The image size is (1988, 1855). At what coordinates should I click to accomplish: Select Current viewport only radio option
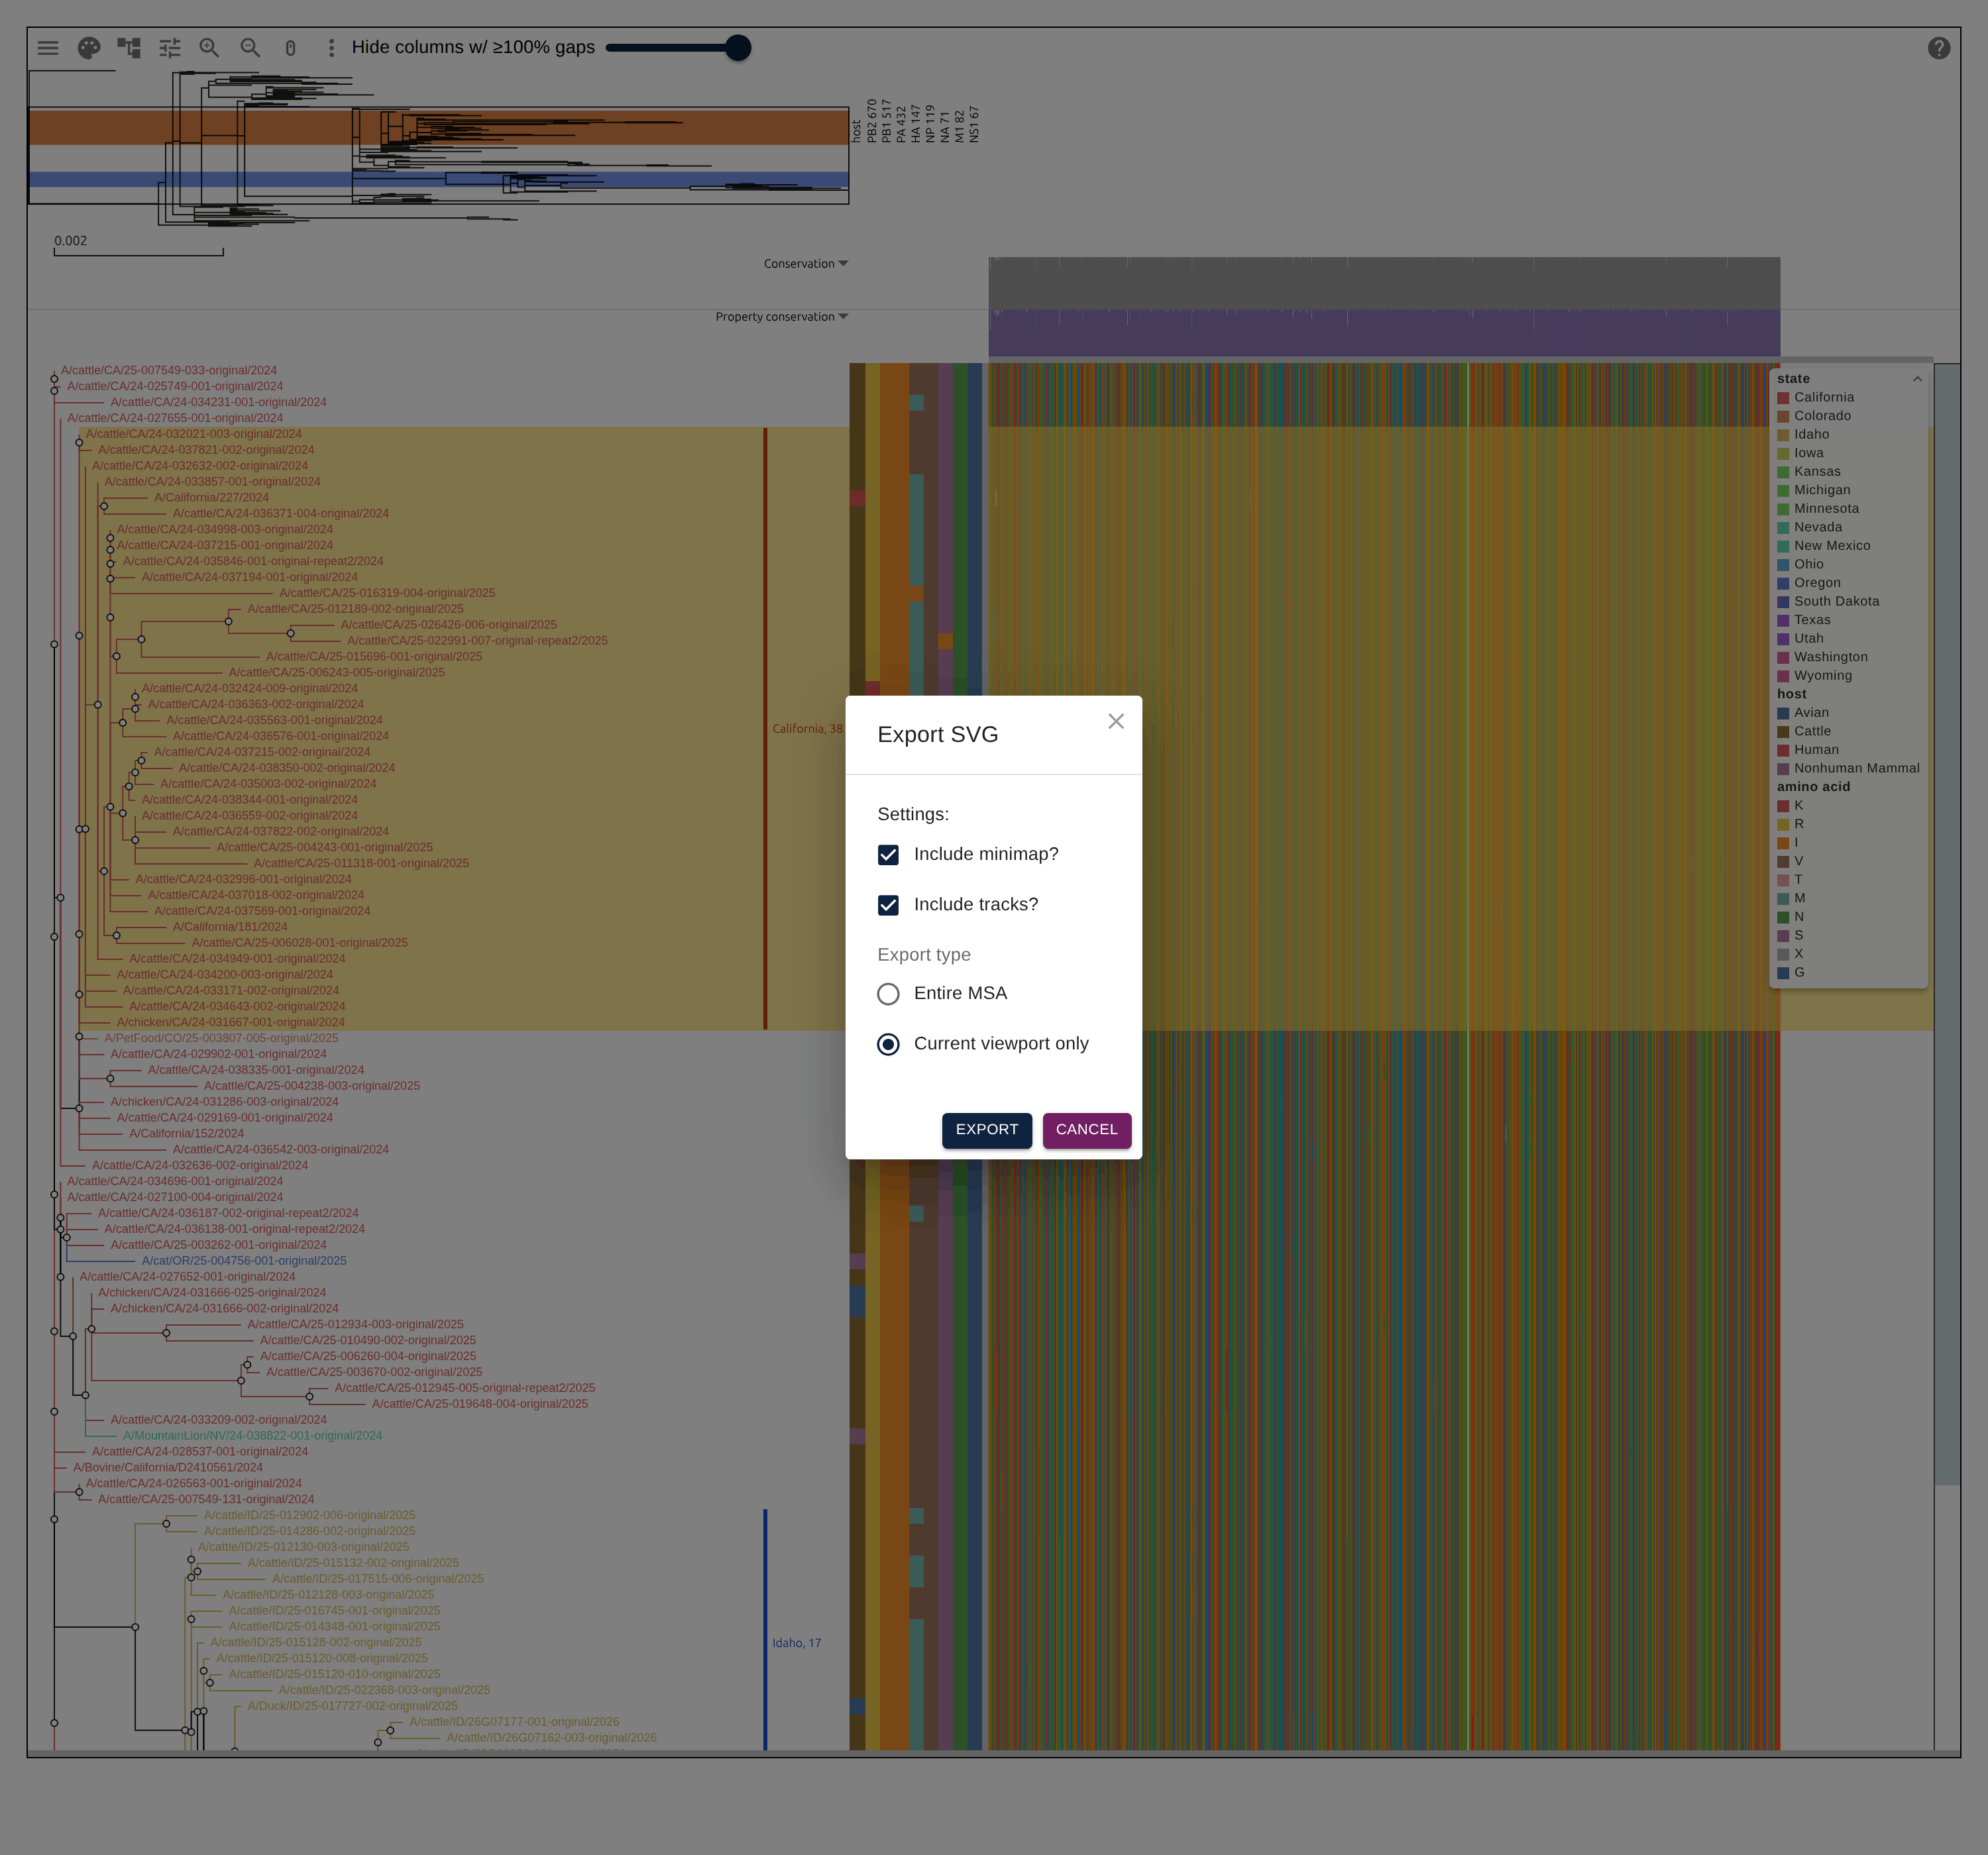(888, 1044)
